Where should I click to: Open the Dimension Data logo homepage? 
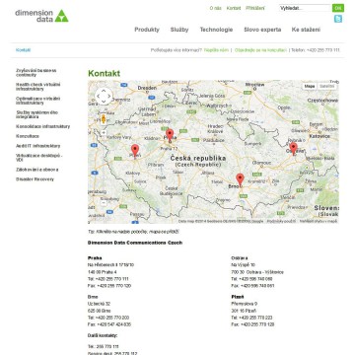41,16
